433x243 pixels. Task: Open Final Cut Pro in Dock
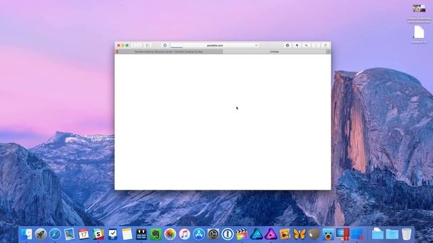click(242, 234)
